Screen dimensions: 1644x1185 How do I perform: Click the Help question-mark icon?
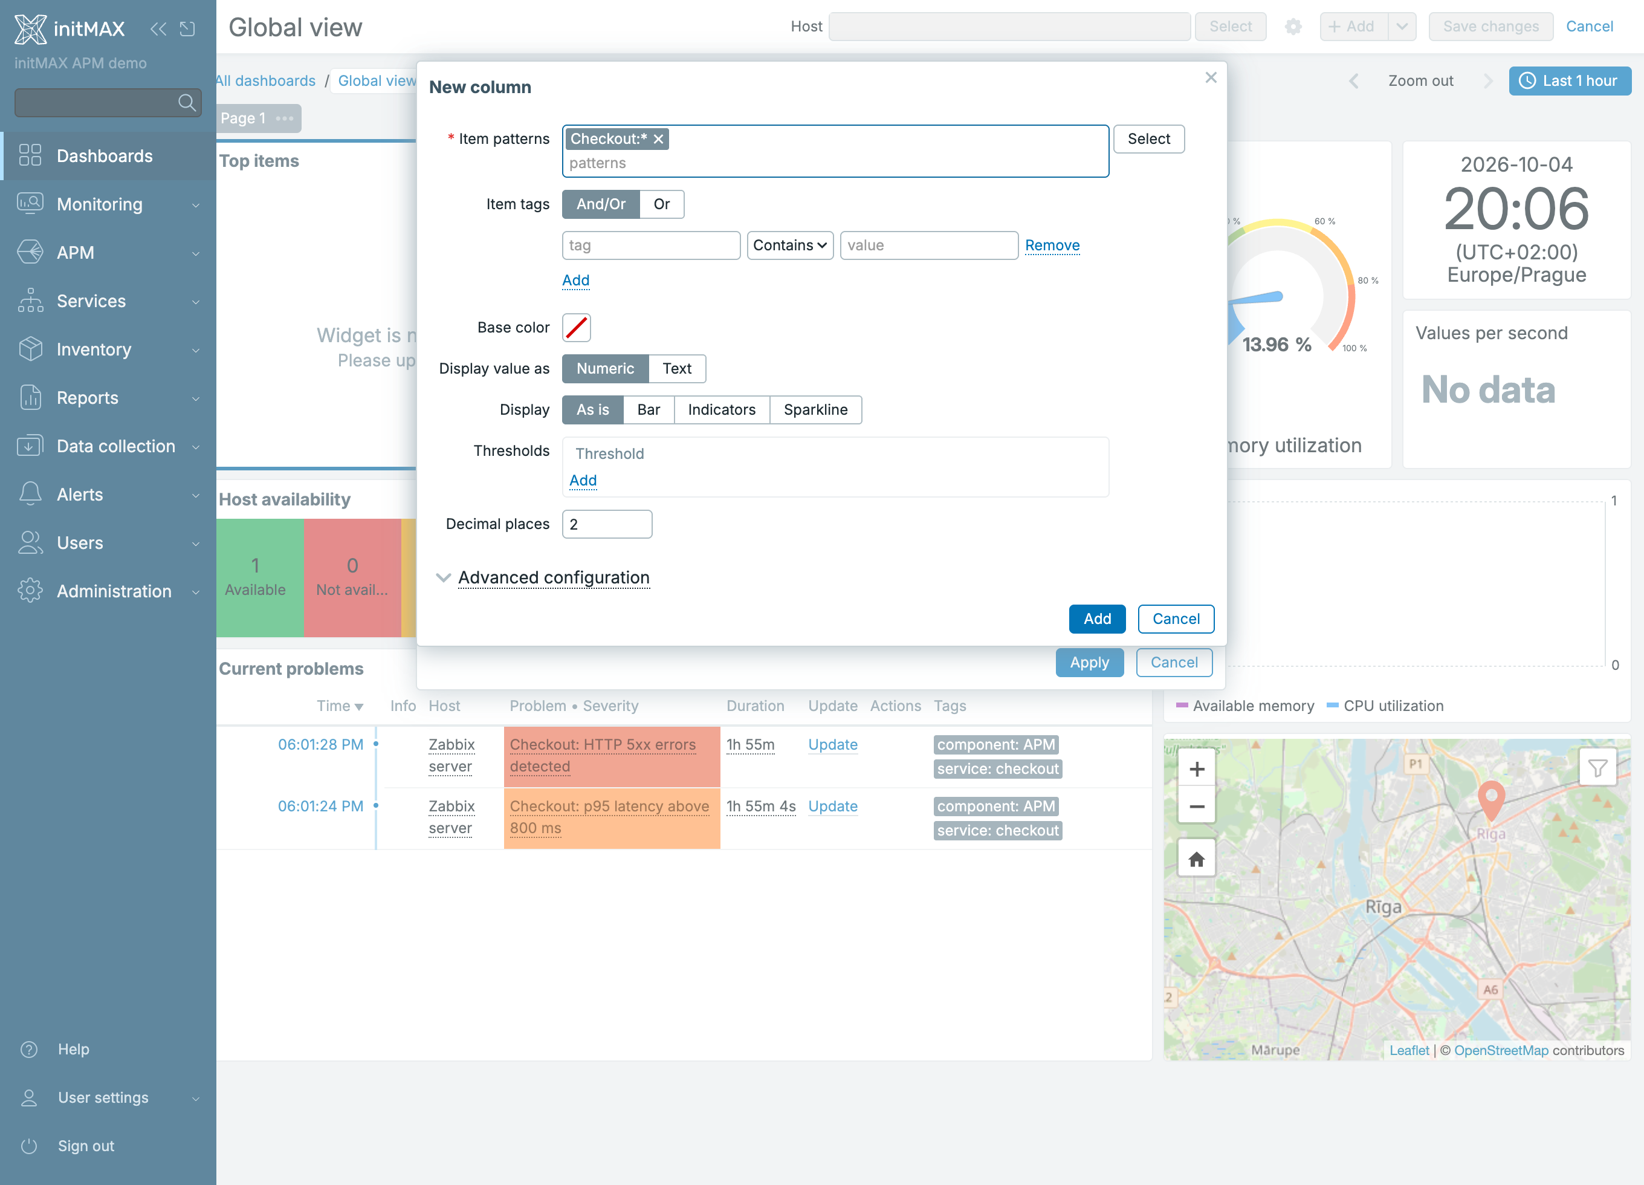[29, 1048]
